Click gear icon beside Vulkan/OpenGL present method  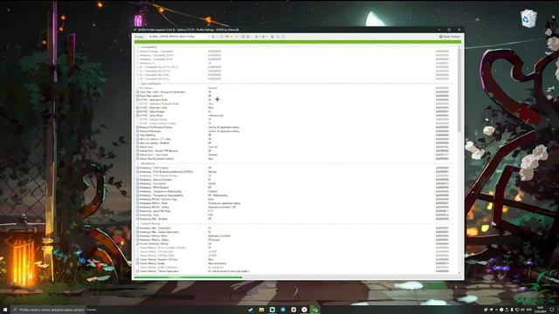pyautogui.click(x=137, y=159)
